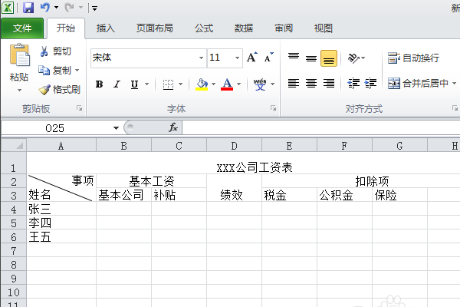Increase font size with large A
Image resolution: width=460 pixels, height=307 pixels.
[252, 58]
